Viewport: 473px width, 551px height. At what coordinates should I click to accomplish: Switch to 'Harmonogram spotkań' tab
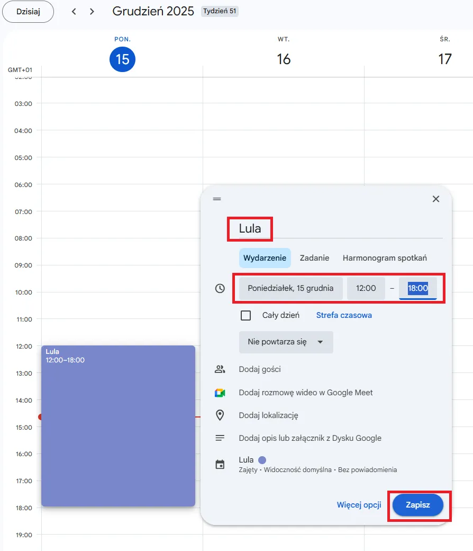pyautogui.click(x=385, y=258)
